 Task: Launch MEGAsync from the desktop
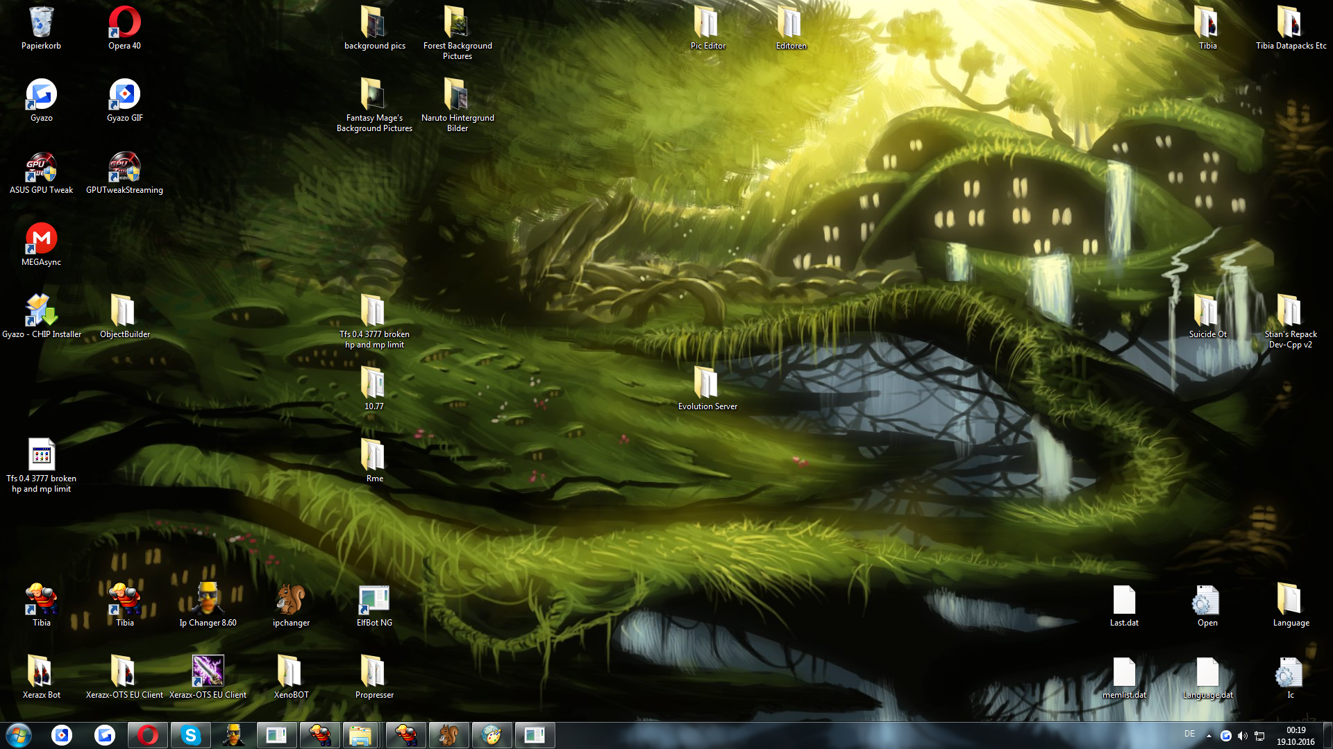tap(42, 244)
